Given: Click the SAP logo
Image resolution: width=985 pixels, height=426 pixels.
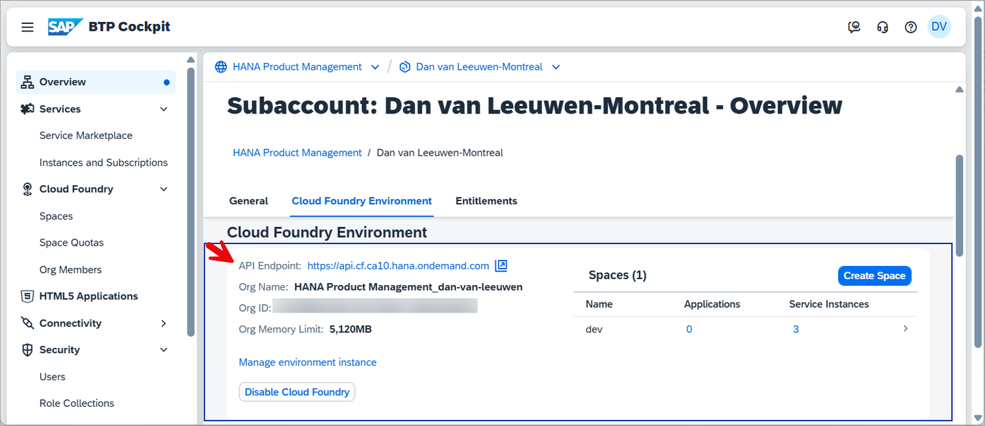Looking at the screenshot, I should click(66, 27).
